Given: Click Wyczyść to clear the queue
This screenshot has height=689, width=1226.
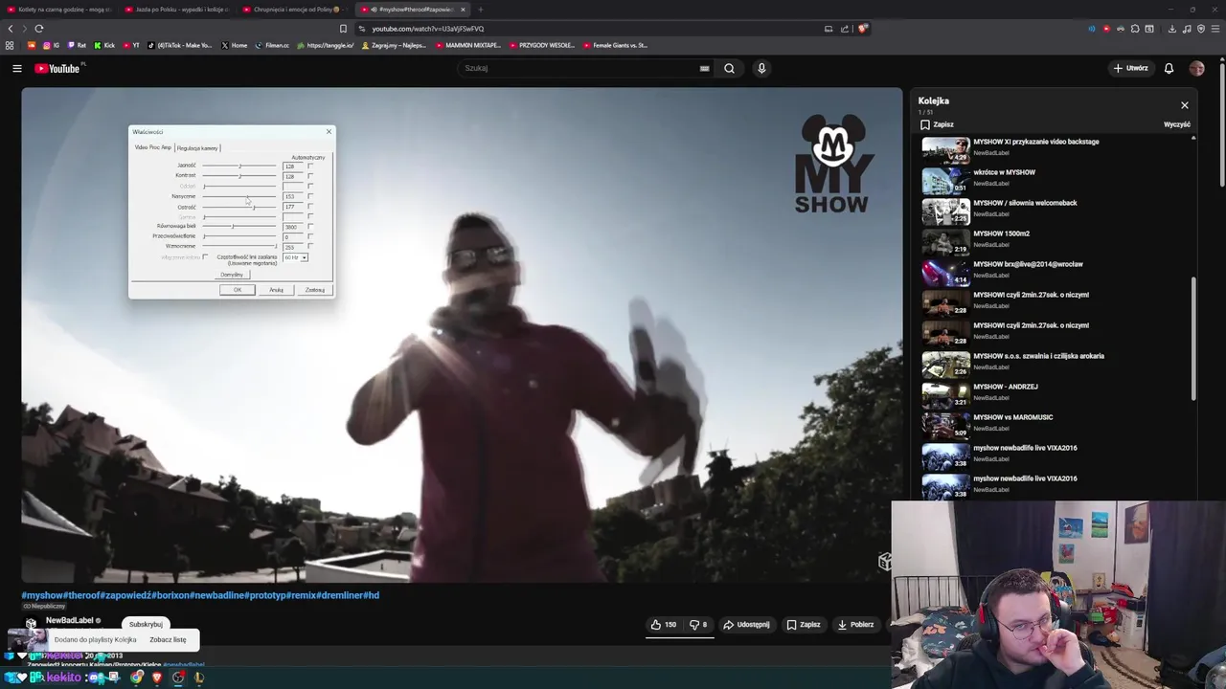Looking at the screenshot, I should coord(1177,124).
